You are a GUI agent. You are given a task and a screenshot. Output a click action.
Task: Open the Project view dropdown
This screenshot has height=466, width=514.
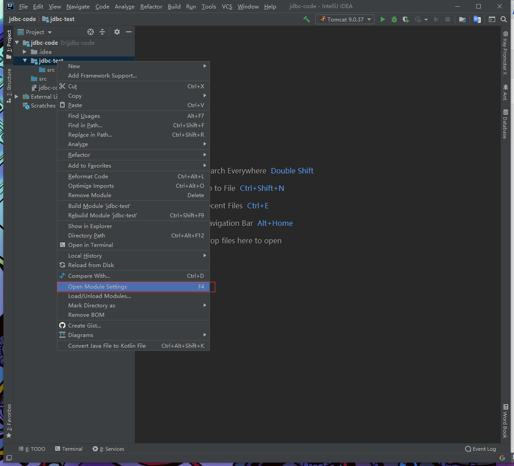pos(35,32)
